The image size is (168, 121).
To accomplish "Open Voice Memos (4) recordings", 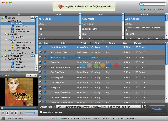I will (24, 53).
